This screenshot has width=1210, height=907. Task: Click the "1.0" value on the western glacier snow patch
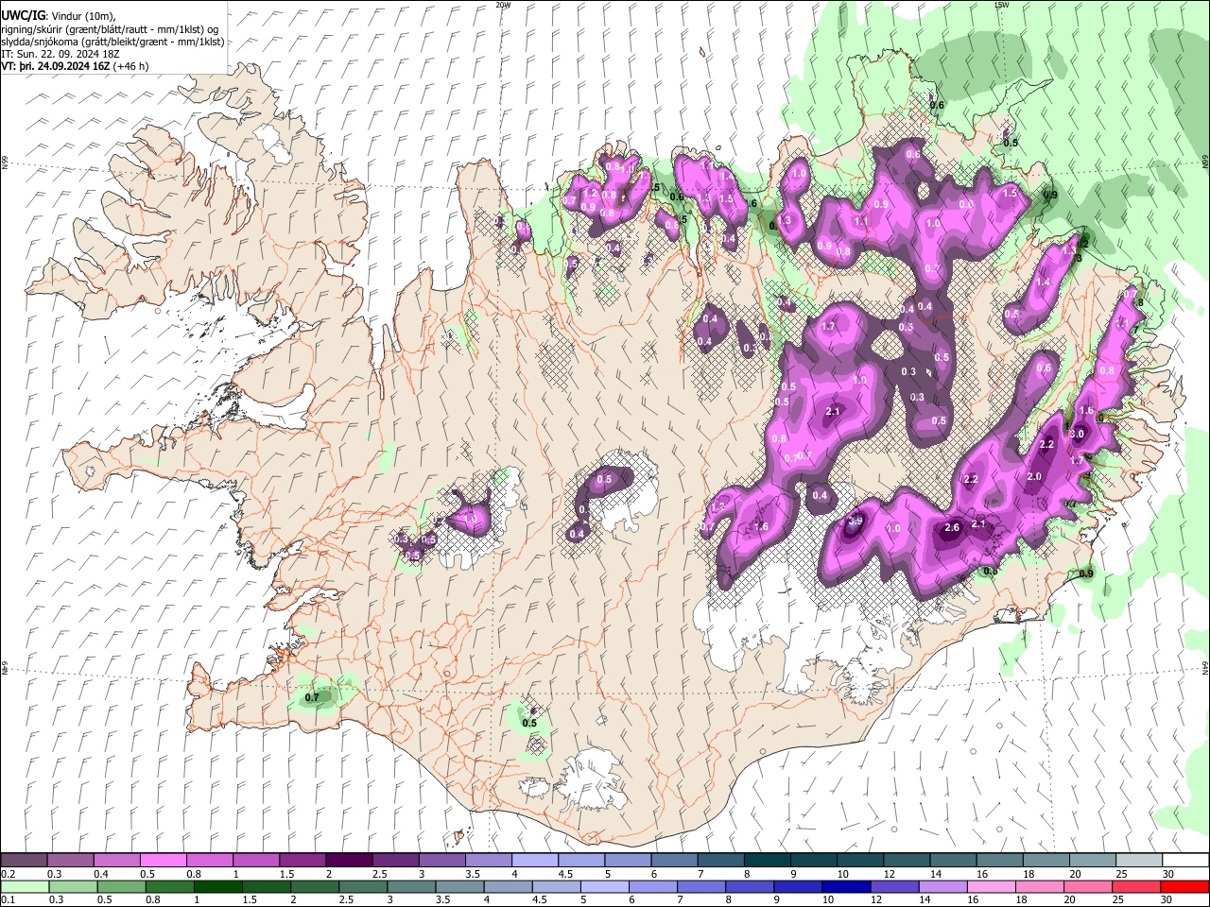pyautogui.click(x=470, y=519)
